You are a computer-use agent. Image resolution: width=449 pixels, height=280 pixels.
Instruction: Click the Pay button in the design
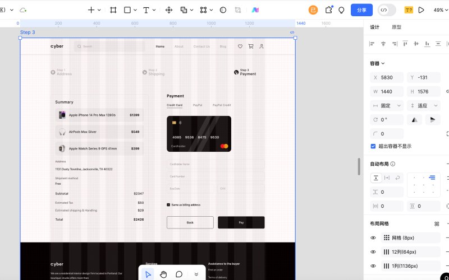tap(241, 222)
